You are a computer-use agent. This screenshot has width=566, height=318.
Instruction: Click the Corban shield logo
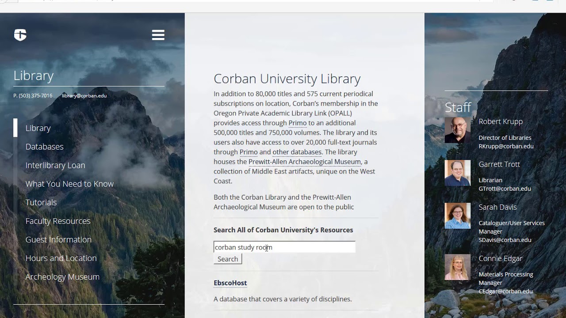click(x=20, y=35)
